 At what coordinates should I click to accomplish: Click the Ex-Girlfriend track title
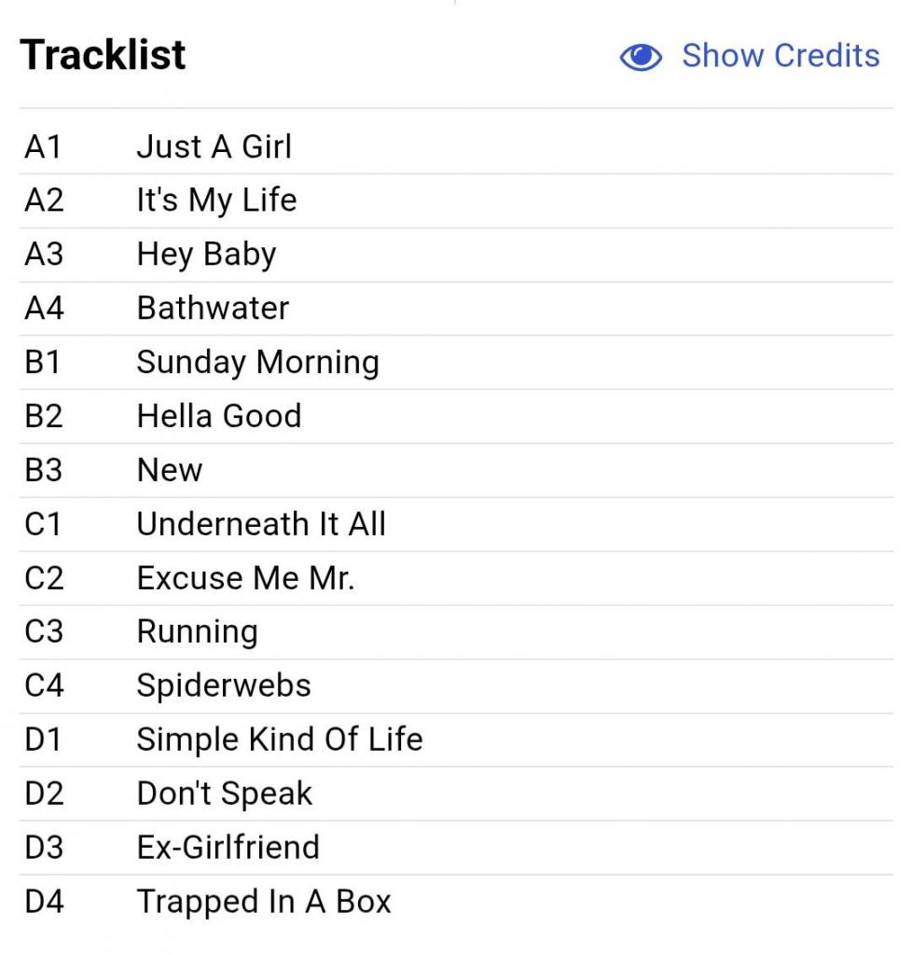point(228,848)
